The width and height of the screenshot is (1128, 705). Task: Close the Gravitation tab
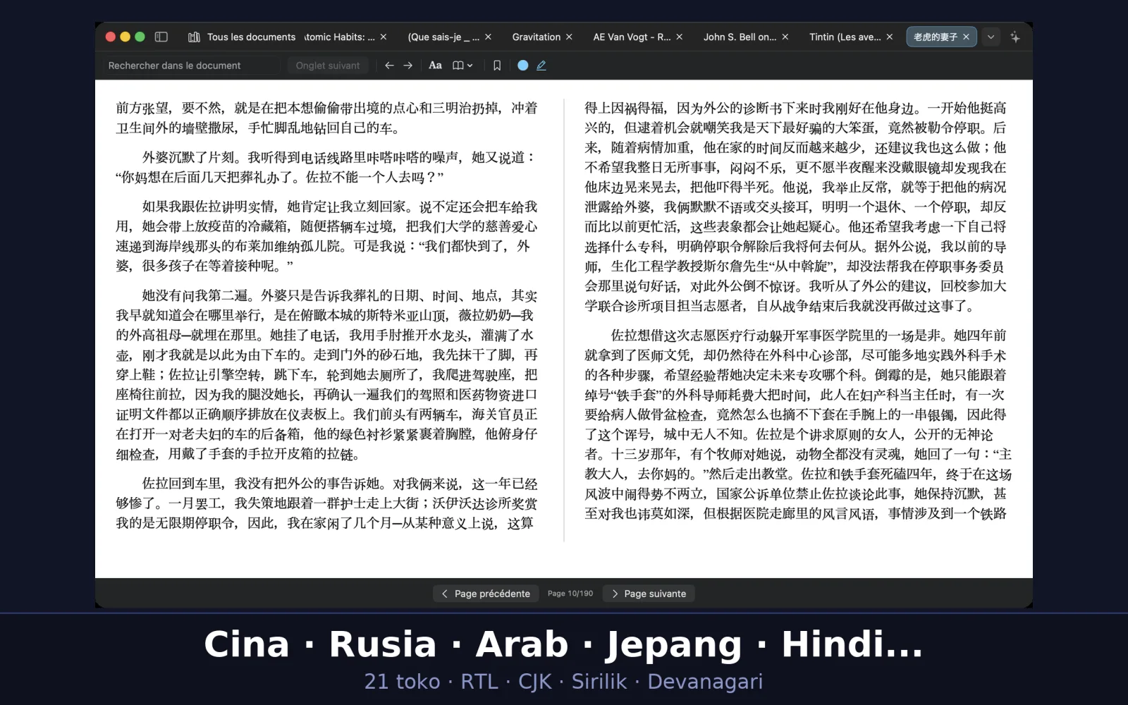569,37
